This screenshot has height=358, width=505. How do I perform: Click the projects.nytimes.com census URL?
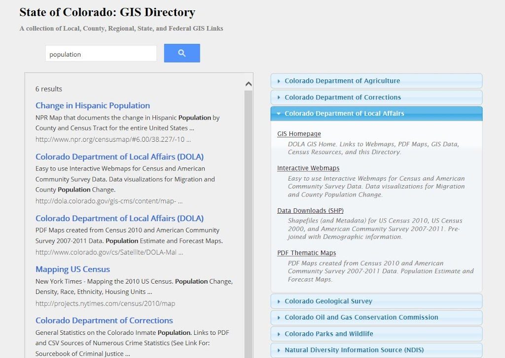coord(106,303)
